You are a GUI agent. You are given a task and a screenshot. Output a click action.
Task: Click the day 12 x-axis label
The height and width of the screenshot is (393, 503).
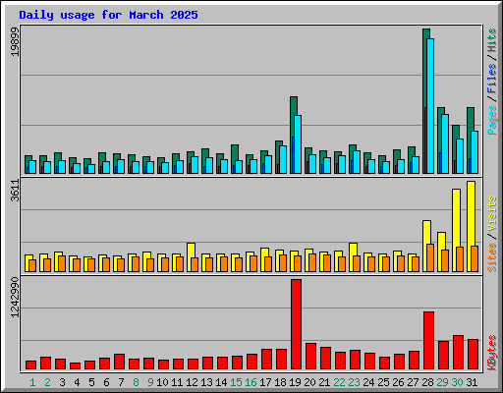192,382
